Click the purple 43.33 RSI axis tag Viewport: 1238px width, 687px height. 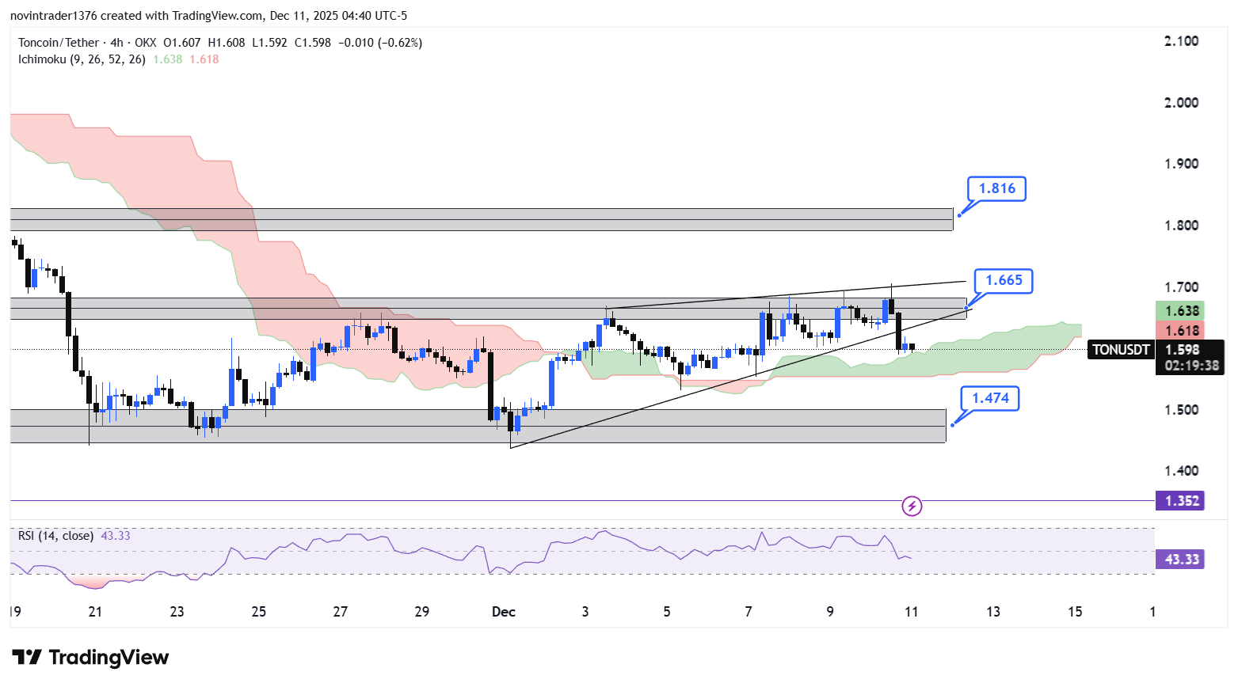[1181, 560]
